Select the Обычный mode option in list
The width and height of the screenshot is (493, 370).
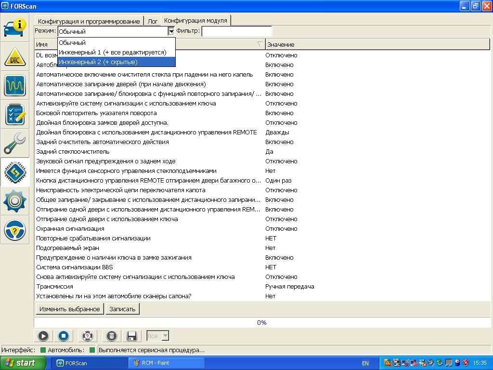117,42
